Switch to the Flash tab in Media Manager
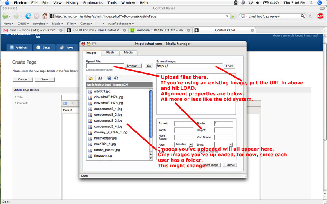 (x=110, y=53)
